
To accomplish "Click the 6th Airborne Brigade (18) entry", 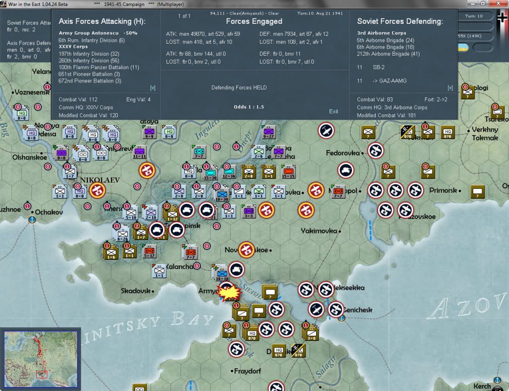I will coord(385,47).
